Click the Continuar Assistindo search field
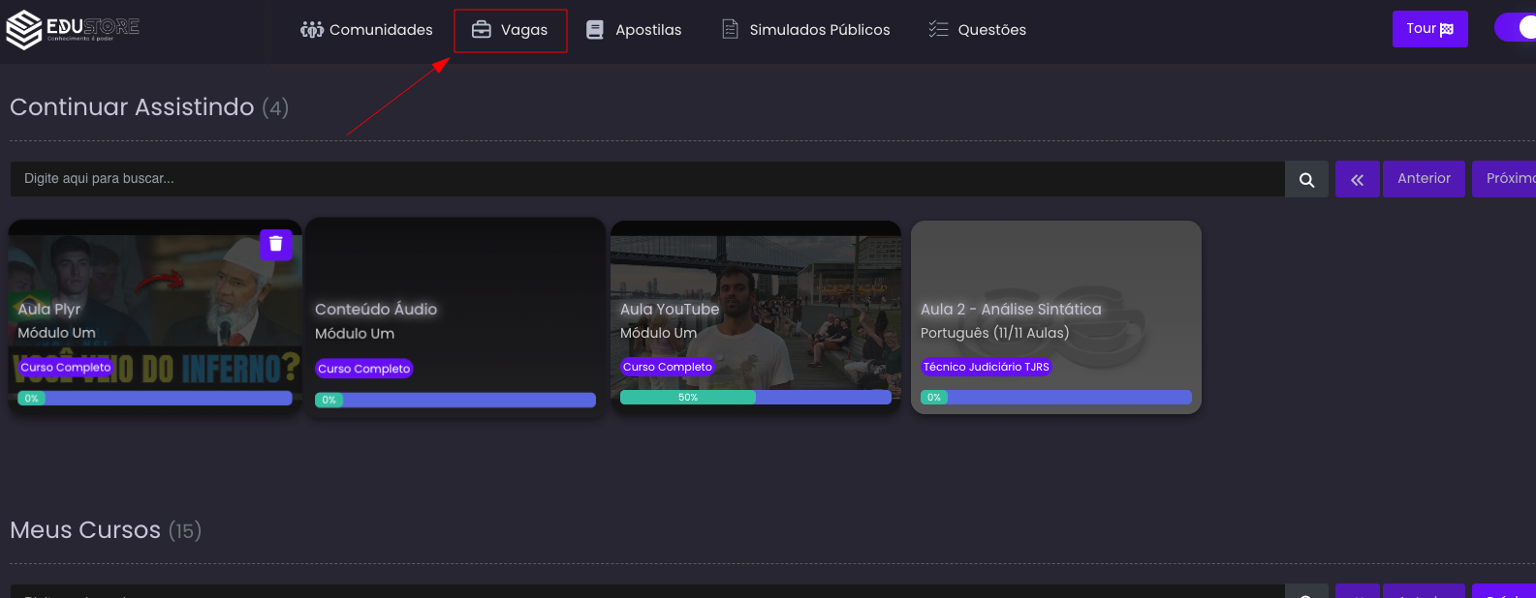 [x=647, y=179]
